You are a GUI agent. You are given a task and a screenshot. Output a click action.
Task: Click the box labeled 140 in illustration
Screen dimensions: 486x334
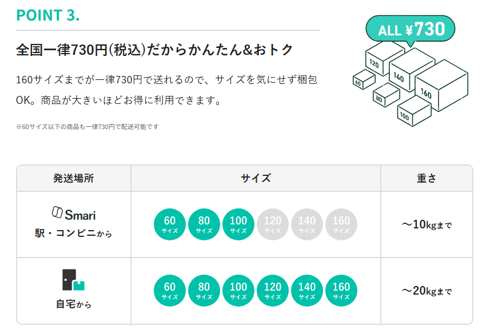(x=411, y=71)
